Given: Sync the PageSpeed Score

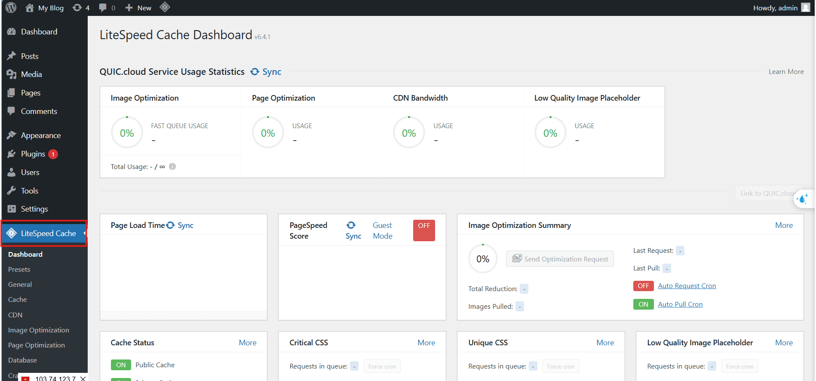Looking at the screenshot, I should [353, 230].
